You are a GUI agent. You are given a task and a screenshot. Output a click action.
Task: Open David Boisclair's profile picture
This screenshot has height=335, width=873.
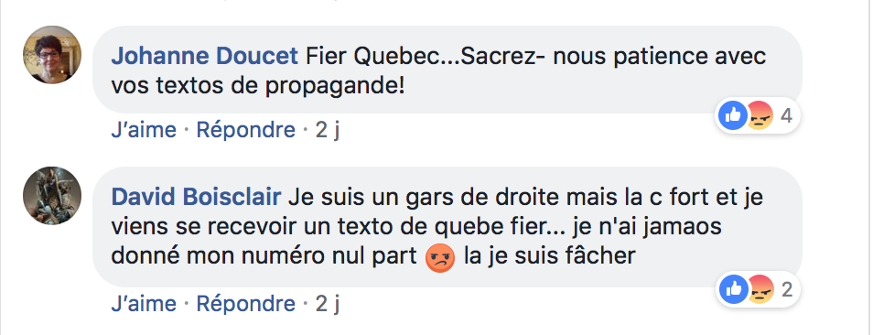click(x=52, y=195)
